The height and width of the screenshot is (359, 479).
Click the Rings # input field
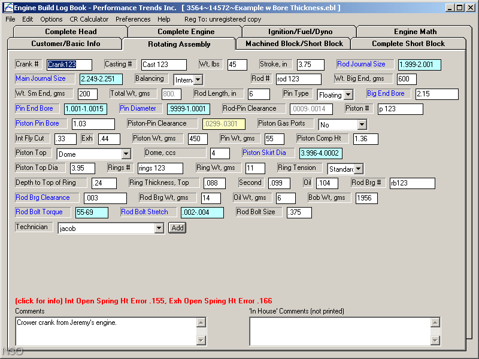[x=160, y=168]
